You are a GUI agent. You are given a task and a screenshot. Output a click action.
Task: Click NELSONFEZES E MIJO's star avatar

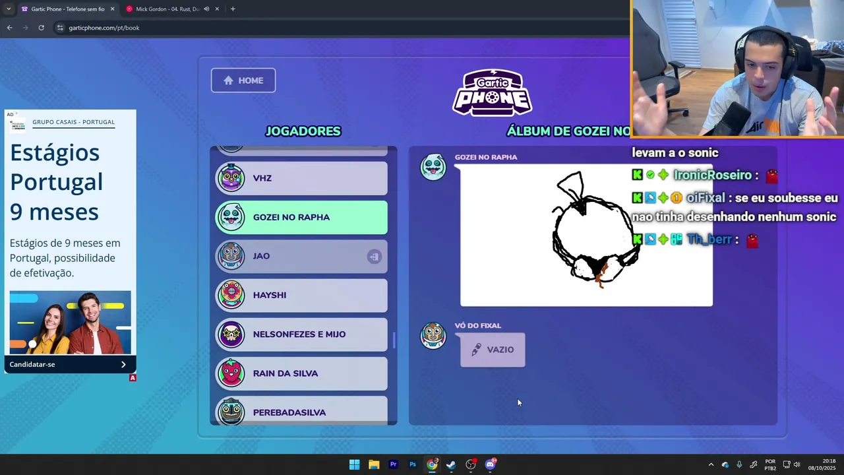pyautogui.click(x=231, y=334)
